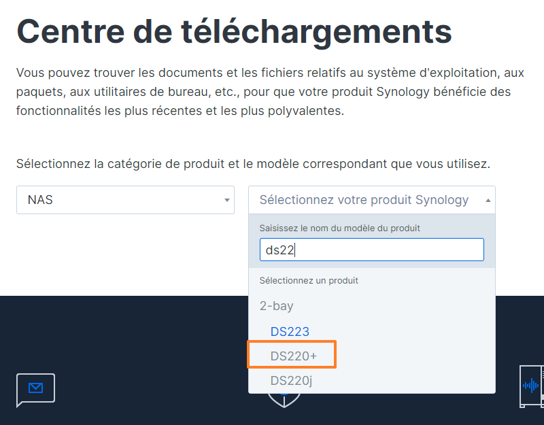Expand the product category selector showing 'NAS'
Screen dimensions: 544x425
(125, 199)
